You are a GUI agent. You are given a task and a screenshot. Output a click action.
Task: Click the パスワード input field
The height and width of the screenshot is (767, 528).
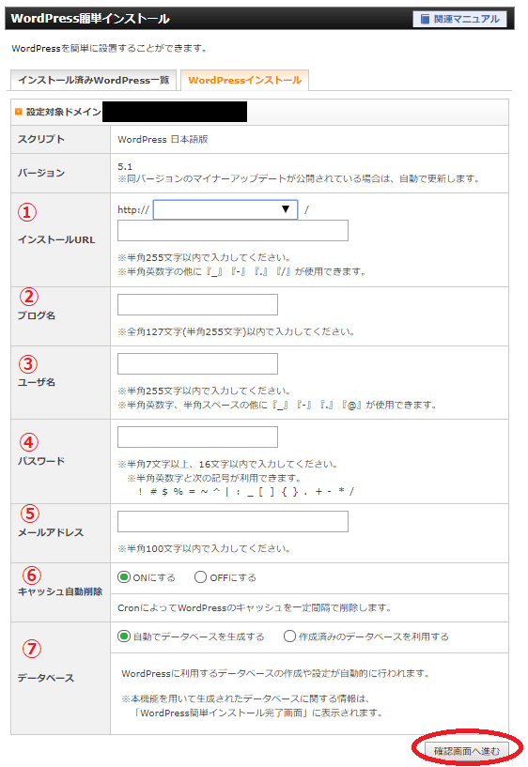[x=197, y=437]
